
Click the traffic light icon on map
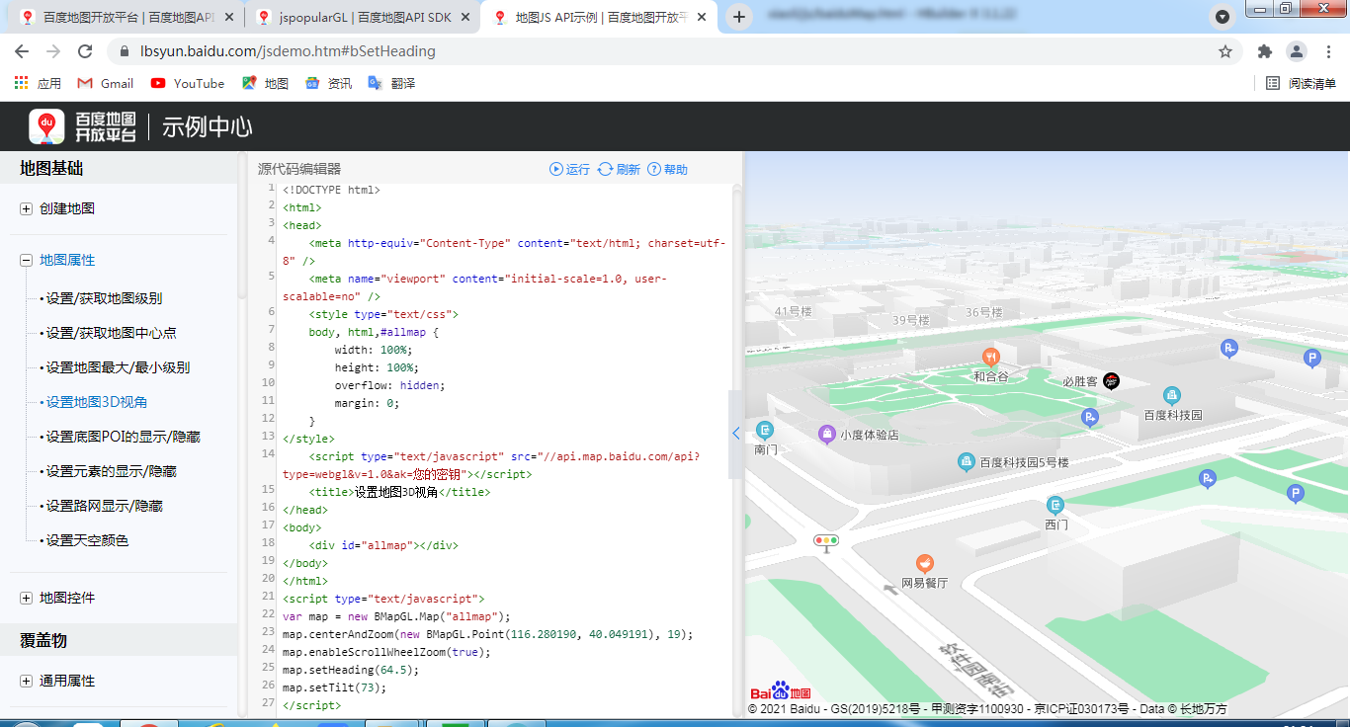coord(825,540)
